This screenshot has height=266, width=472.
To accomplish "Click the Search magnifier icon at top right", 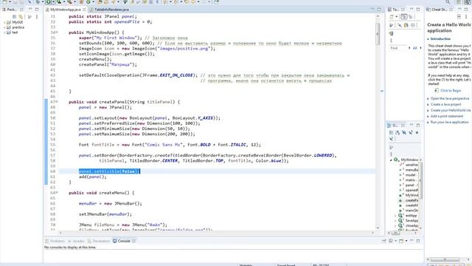I will (448, 2).
